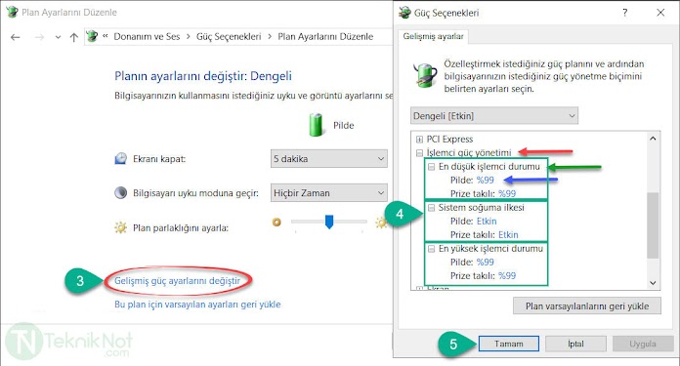Open the Dengeli [Etkin] plan dropdown

(494, 115)
